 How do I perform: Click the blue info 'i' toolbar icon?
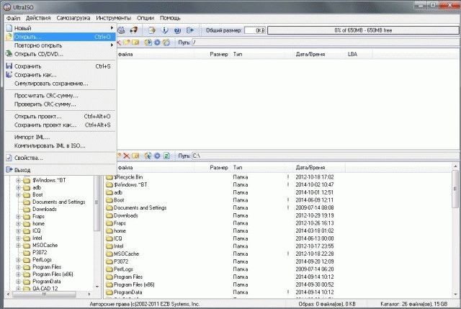(165, 30)
